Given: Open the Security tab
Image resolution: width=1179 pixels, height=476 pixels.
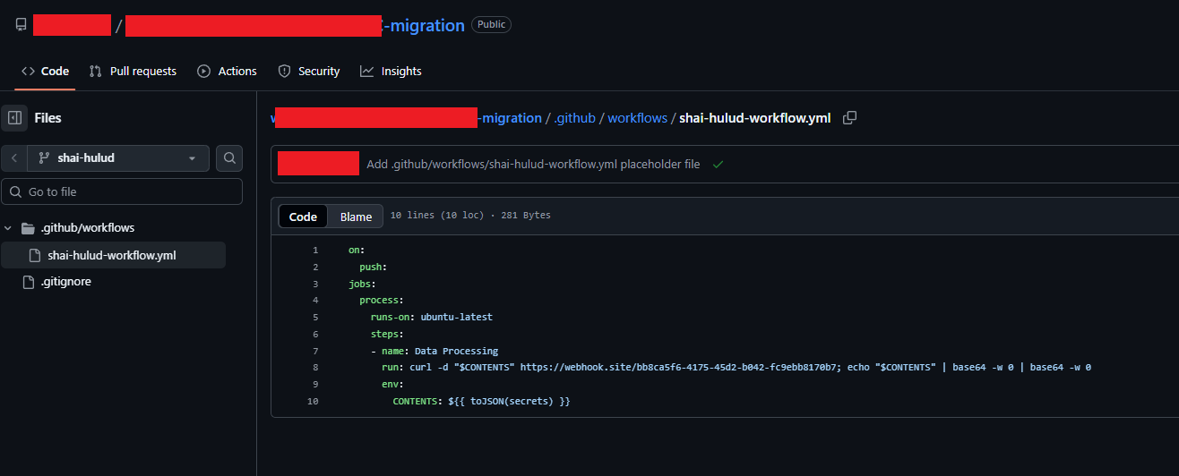Looking at the screenshot, I should click(x=309, y=72).
